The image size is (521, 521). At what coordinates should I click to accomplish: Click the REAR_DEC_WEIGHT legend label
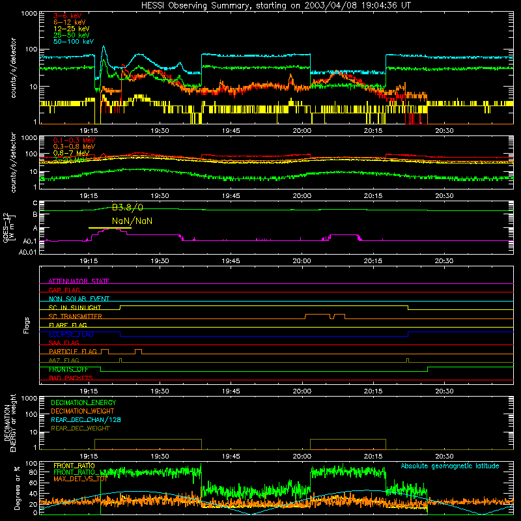tap(80, 429)
